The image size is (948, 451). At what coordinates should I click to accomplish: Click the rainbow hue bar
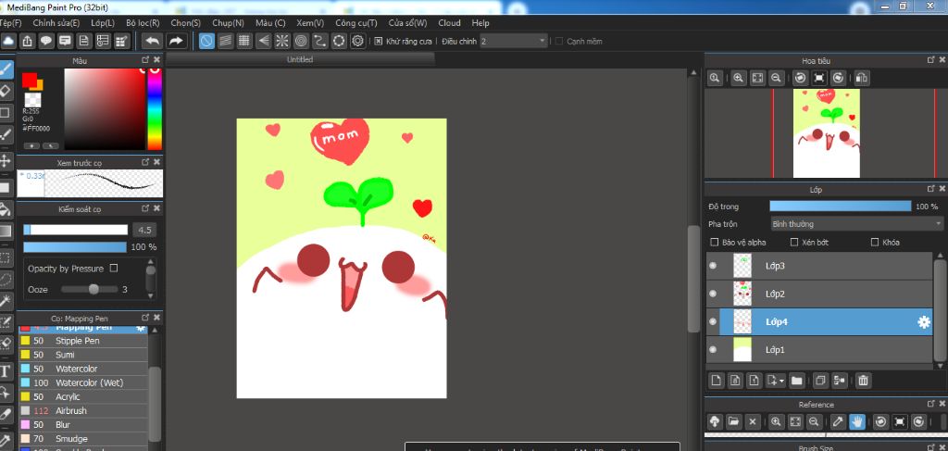155,109
